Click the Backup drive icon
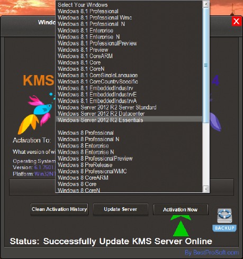The width and height of the screenshot is (243, 259). pyautogui.click(x=224, y=220)
